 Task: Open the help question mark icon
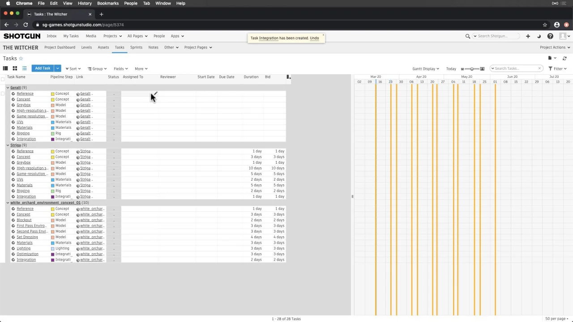point(550,36)
